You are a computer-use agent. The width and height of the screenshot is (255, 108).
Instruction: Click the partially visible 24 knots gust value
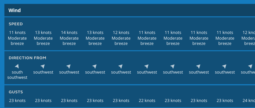click(249, 101)
